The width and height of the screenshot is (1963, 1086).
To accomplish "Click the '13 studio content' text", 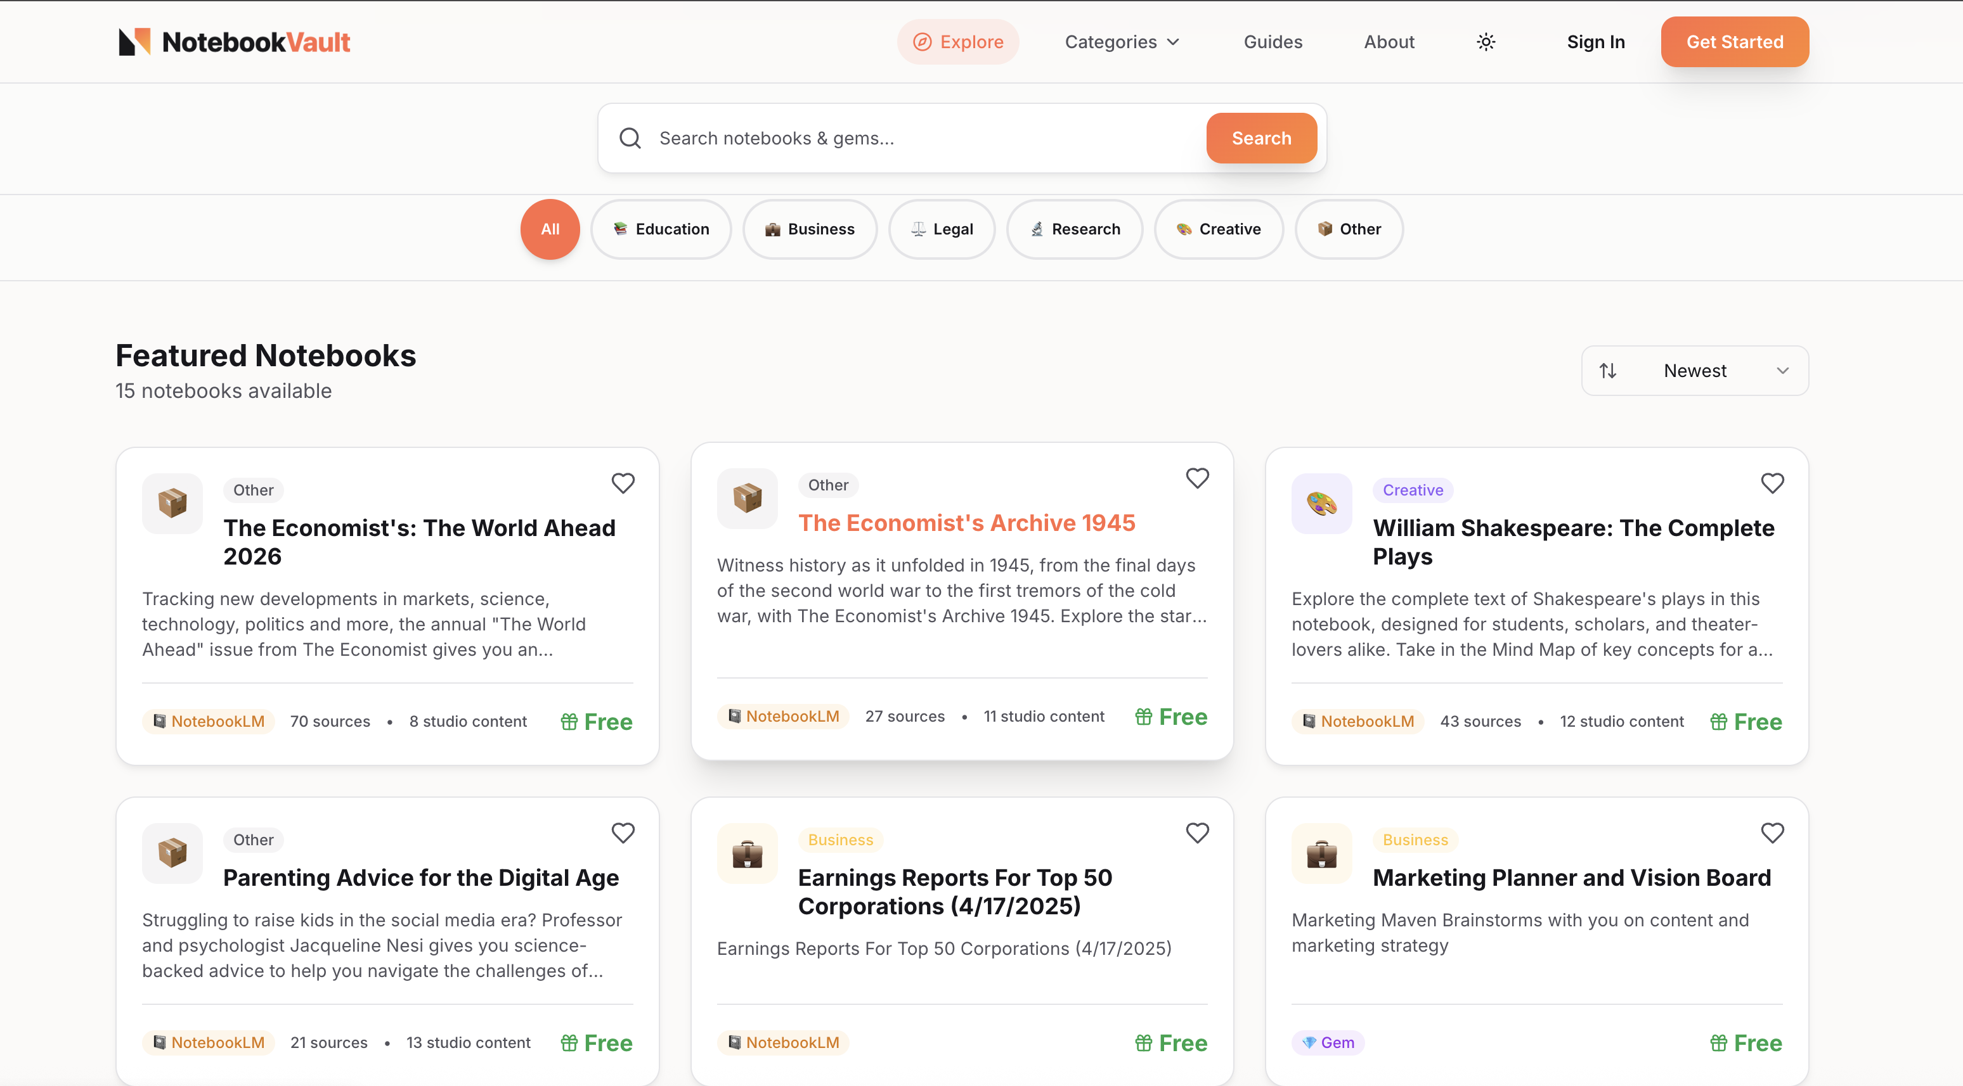I will pyautogui.click(x=468, y=1042).
